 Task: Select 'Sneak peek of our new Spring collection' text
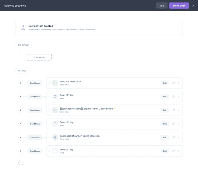point(80,136)
